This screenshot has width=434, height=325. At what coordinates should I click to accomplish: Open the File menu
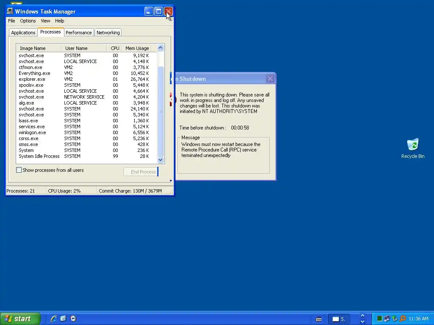[x=11, y=21]
